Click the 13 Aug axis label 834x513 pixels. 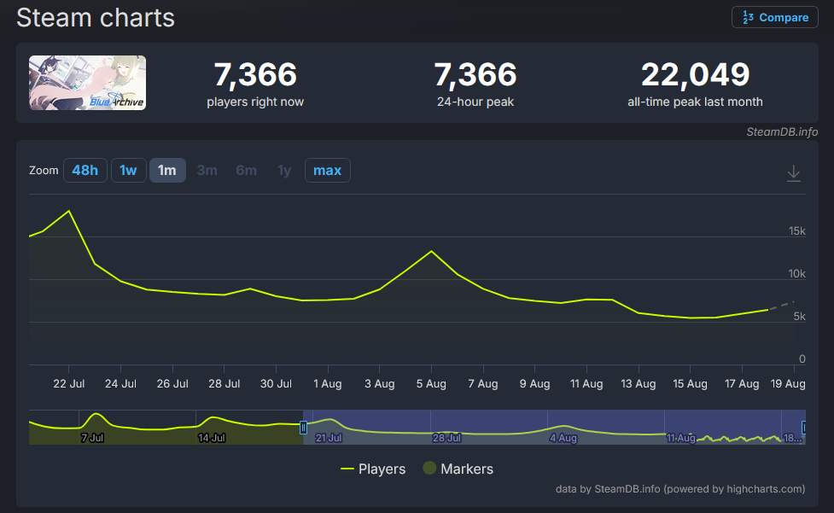639,384
